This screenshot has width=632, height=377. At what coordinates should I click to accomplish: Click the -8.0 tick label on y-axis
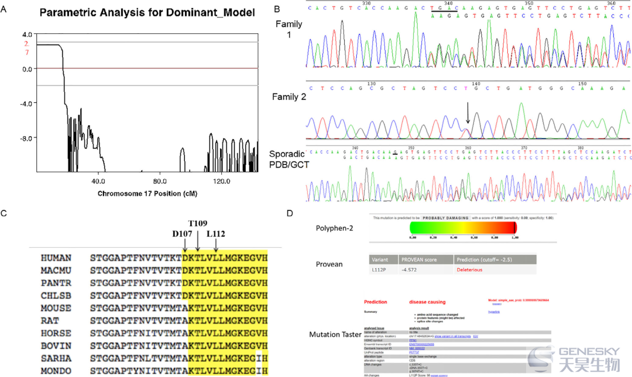pos(26,138)
